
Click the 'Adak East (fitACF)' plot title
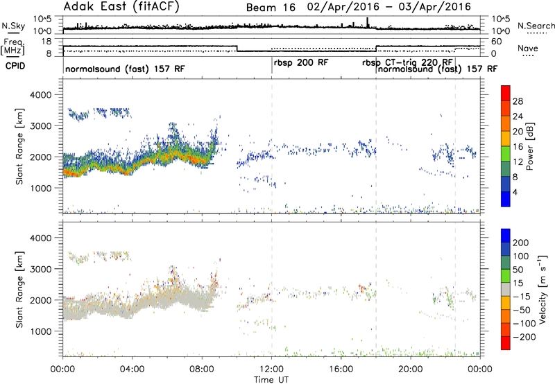121,7
